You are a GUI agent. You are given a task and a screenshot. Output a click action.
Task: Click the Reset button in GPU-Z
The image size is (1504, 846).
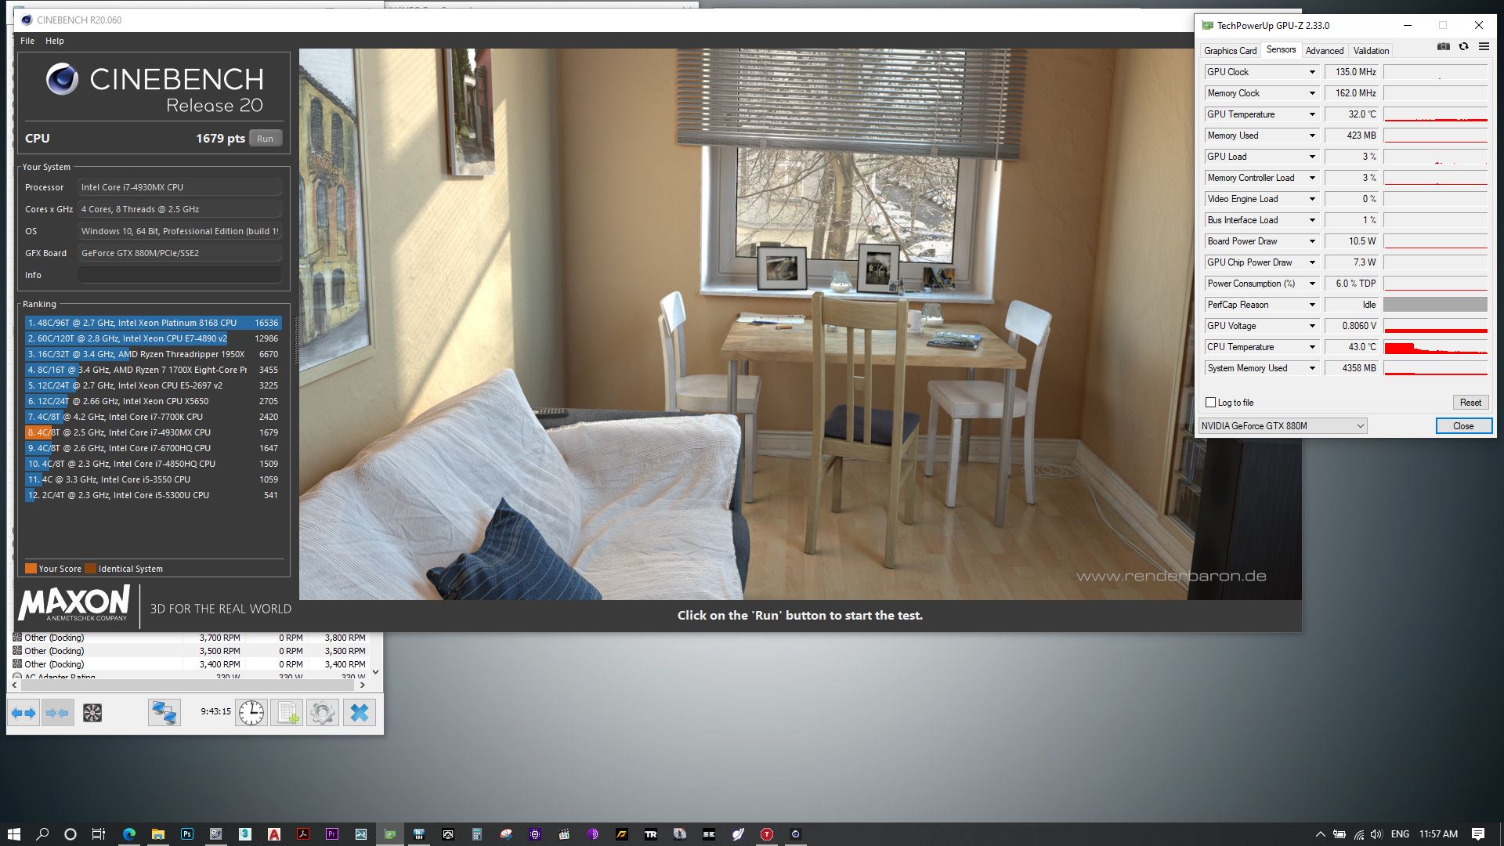pyautogui.click(x=1470, y=403)
